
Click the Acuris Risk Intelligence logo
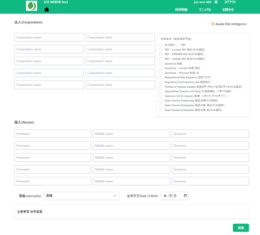point(229,24)
